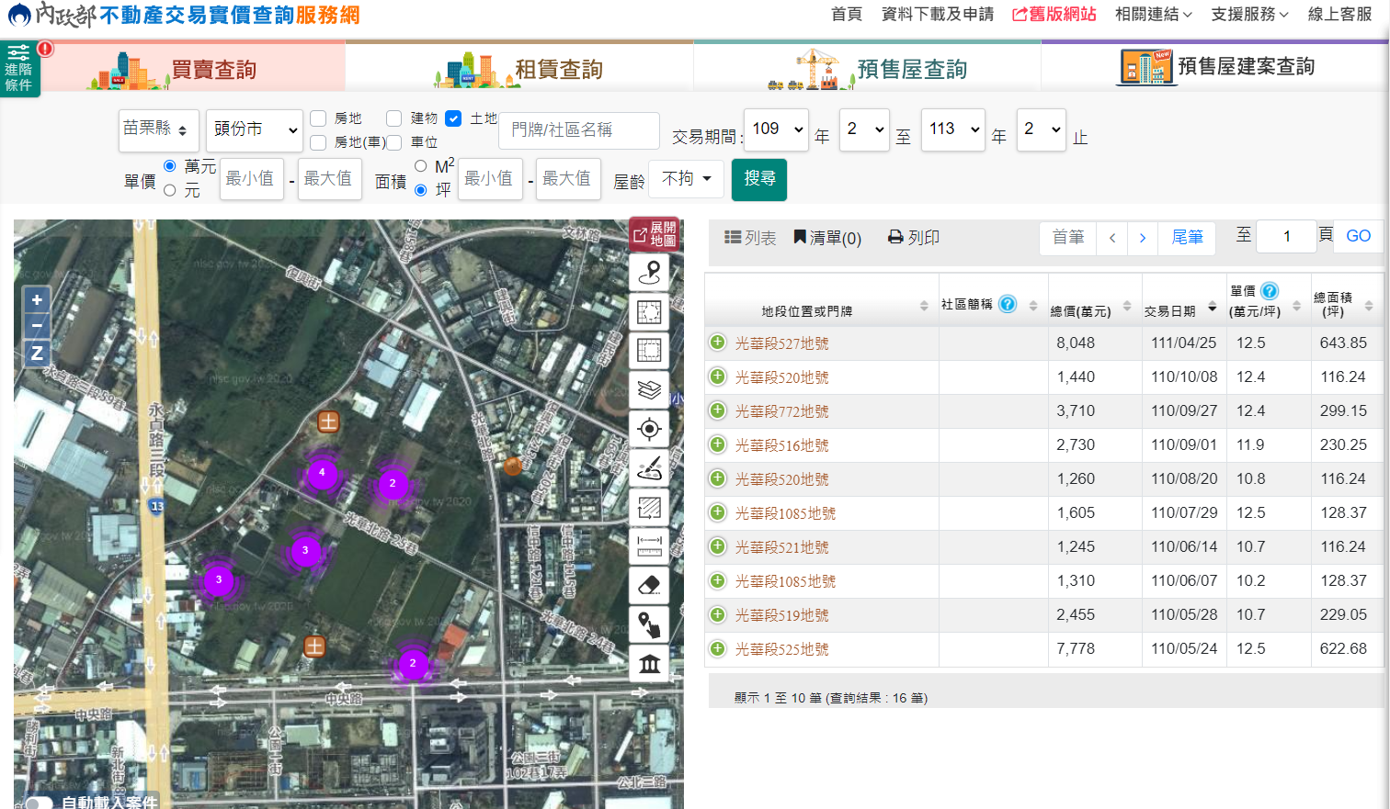The width and height of the screenshot is (1390, 809).
Task: Select the paint palette drawing tool
Action: [x=649, y=467]
